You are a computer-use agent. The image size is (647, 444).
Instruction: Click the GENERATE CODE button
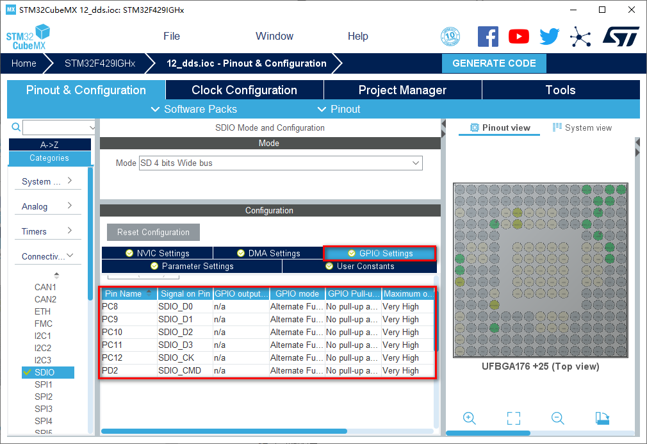[x=494, y=63]
